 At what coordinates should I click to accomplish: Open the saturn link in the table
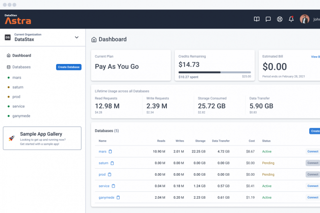(103, 163)
